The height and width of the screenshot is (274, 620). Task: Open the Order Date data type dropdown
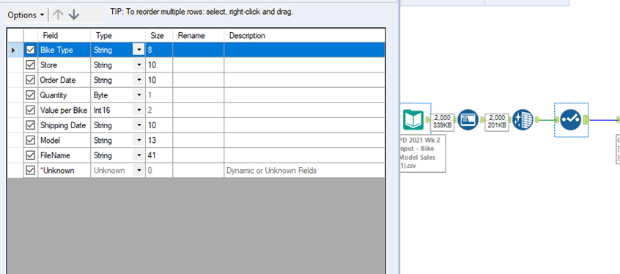139,80
